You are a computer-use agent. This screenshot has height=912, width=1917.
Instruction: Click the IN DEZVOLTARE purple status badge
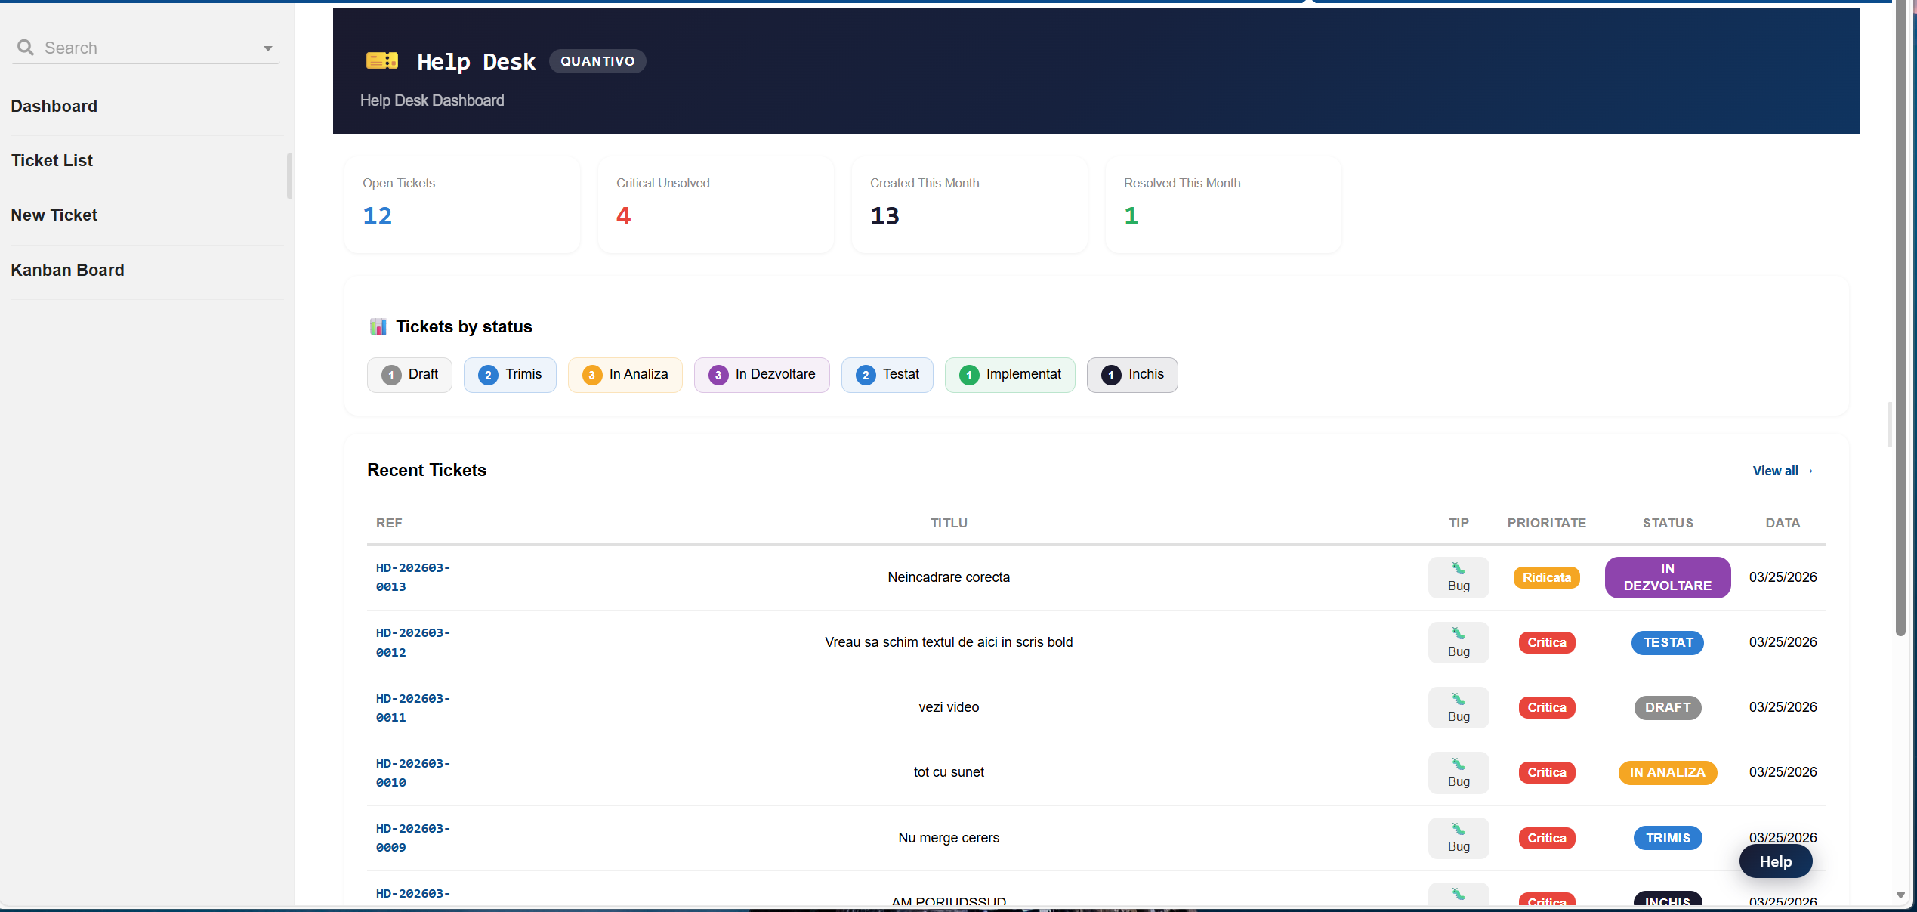1667,577
